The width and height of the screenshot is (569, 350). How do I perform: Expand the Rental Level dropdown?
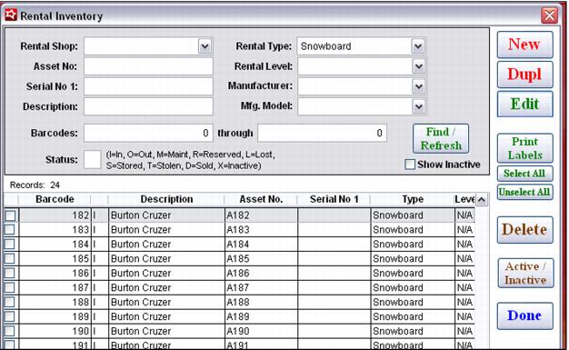[419, 66]
